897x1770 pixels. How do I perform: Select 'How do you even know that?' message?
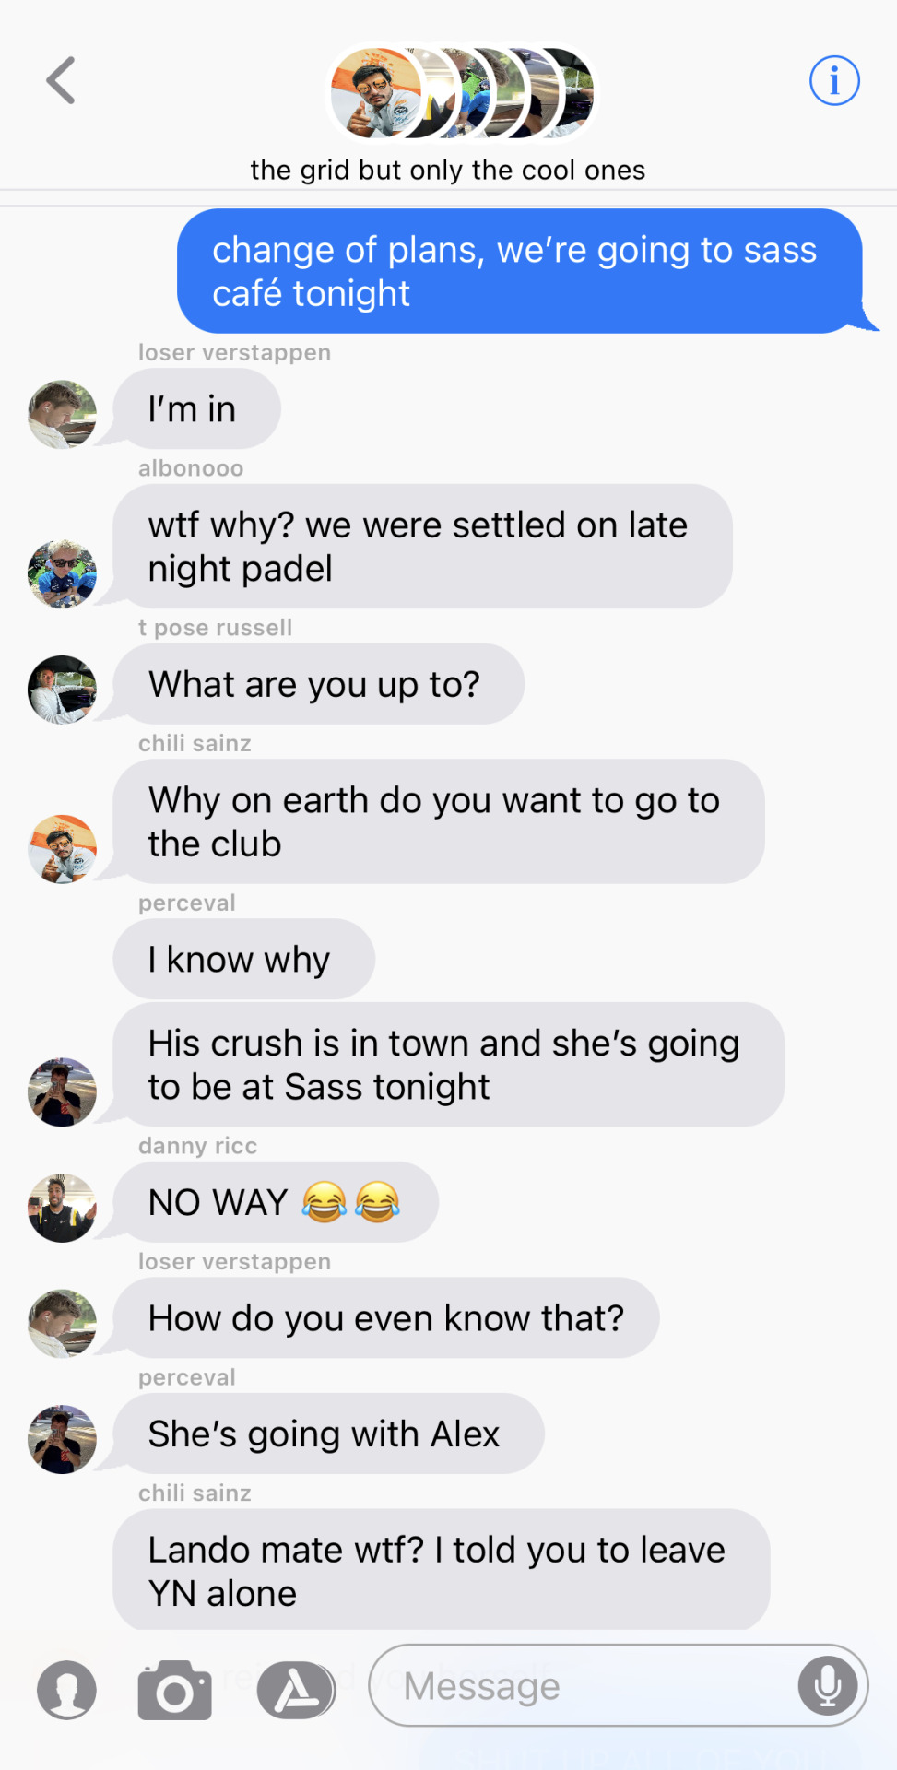[x=386, y=1317]
